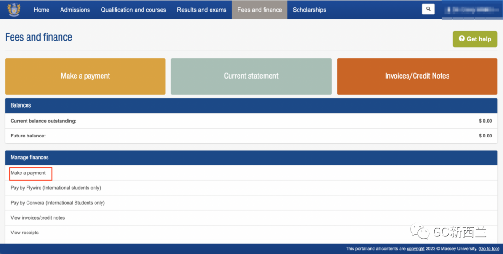
Task: Open the Invoices/Credit Notes tile
Action: tap(417, 76)
